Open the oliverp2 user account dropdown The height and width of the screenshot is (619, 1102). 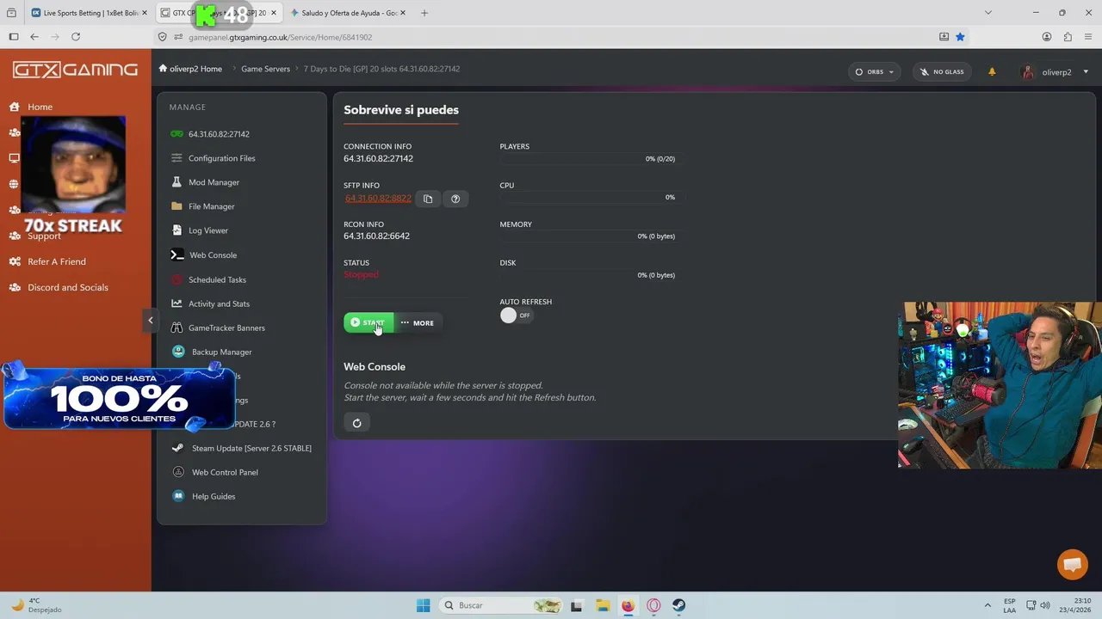1056,72
